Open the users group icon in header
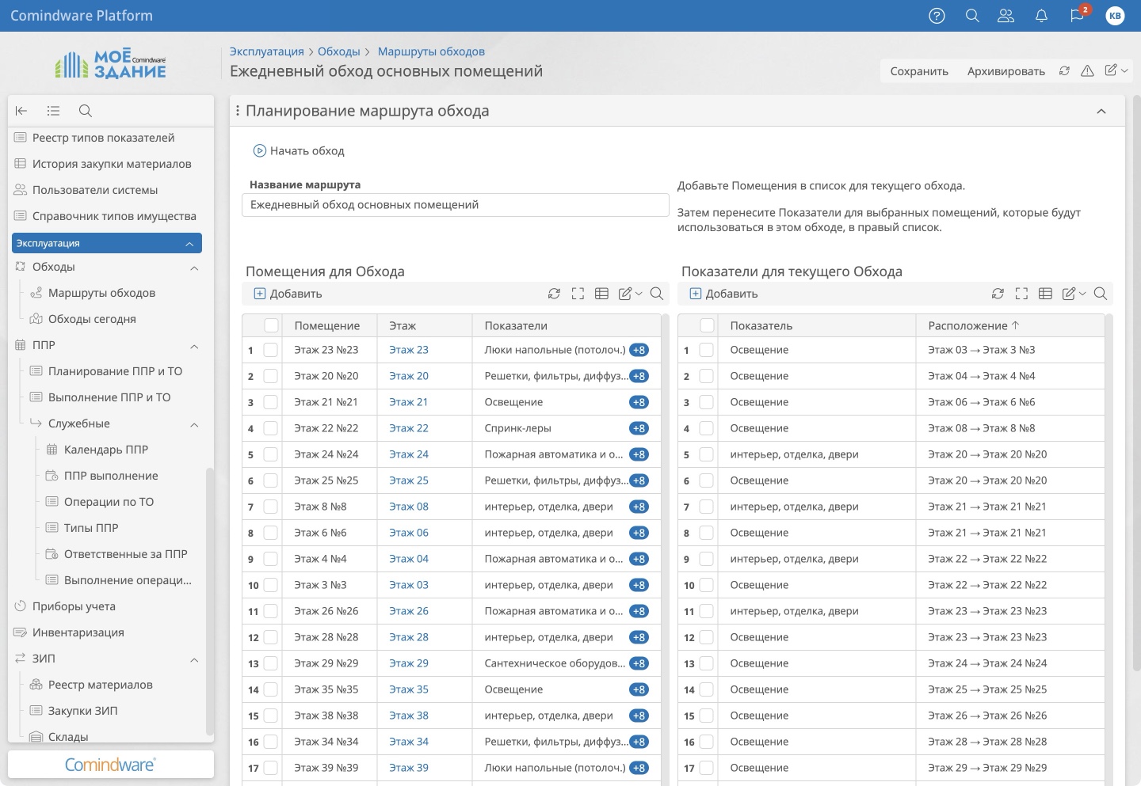1141x786 pixels. (1006, 16)
